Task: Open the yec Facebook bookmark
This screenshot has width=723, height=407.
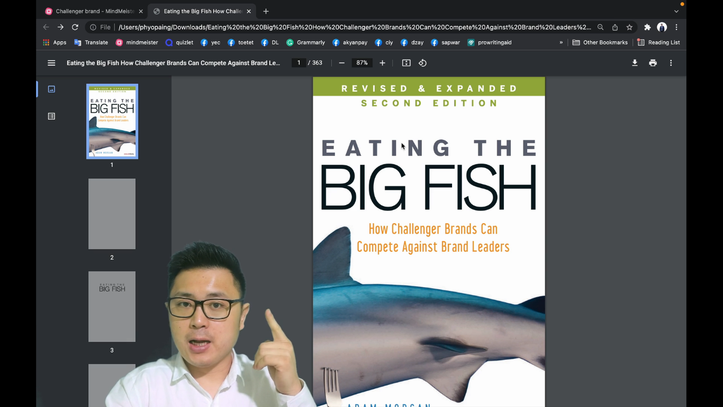Action: coord(211,42)
